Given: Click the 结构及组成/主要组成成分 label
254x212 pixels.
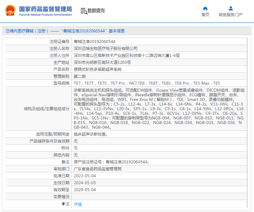Looking at the screenshot, I should point(47,109).
